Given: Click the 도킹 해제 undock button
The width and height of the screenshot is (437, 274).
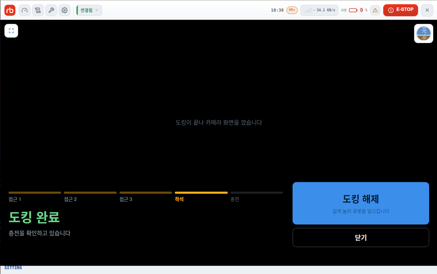Looking at the screenshot, I should pos(361,203).
